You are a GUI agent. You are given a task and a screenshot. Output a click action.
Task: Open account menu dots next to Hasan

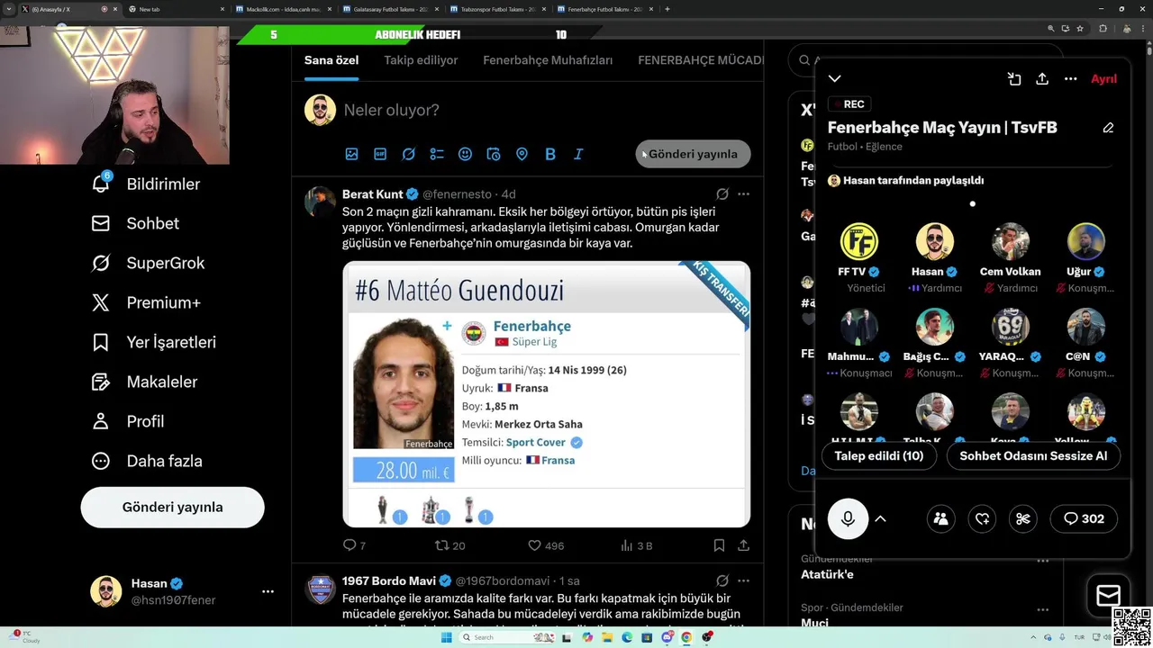click(268, 591)
